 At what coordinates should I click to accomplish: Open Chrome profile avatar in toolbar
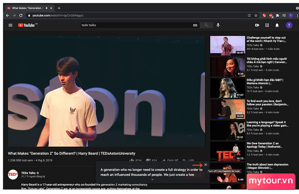pos(290,15)
